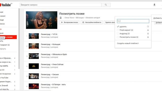Click the Добавить tooltip button at top right

click(x=157, y=18)
